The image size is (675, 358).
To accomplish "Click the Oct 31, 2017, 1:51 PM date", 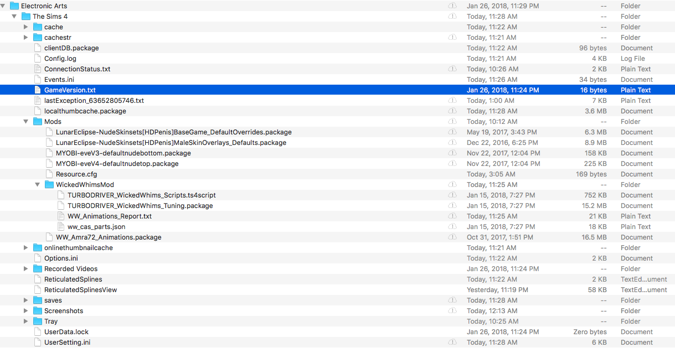I will point(500,237).
